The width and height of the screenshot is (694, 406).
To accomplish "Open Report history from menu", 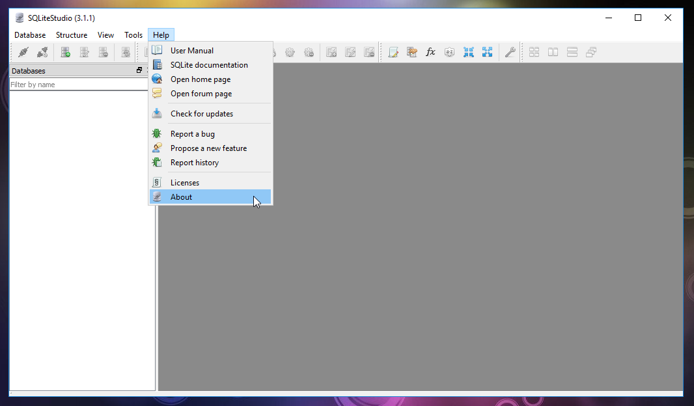I will coord(210,163).
